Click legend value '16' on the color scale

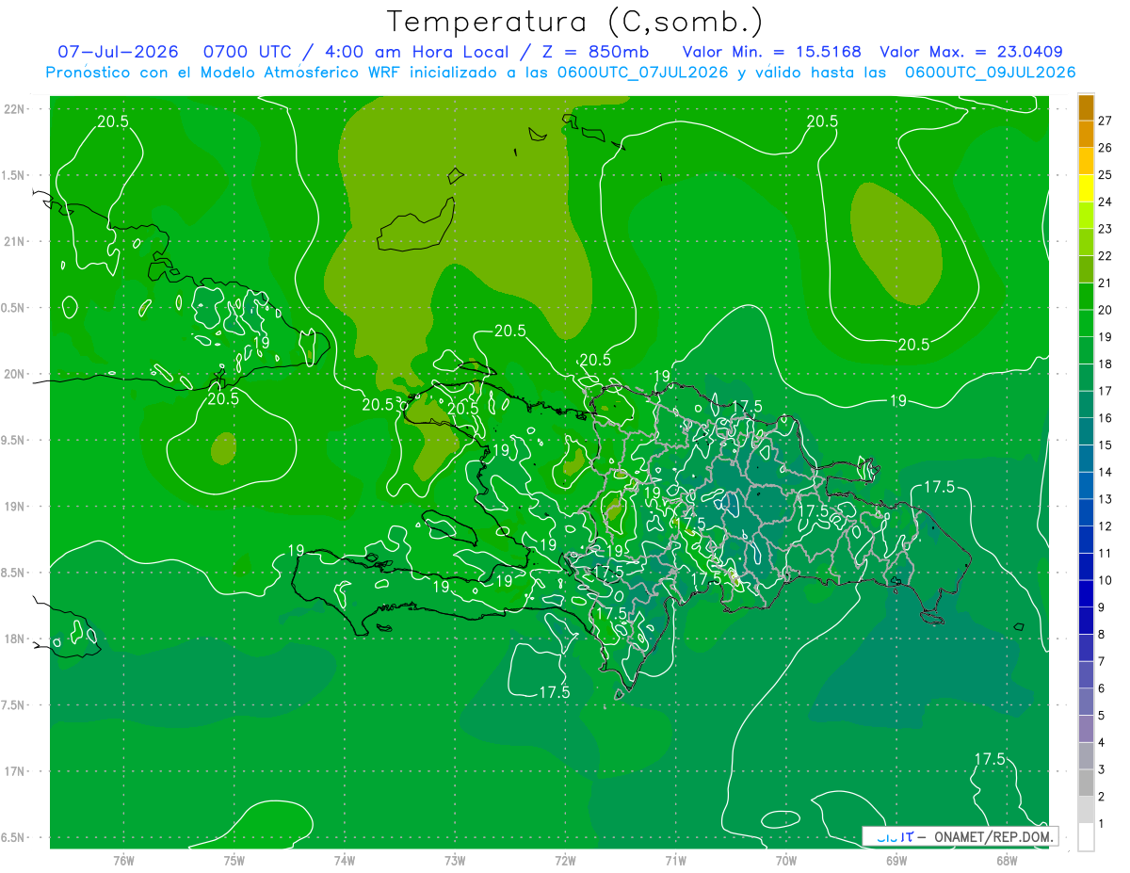point(1105,417)
